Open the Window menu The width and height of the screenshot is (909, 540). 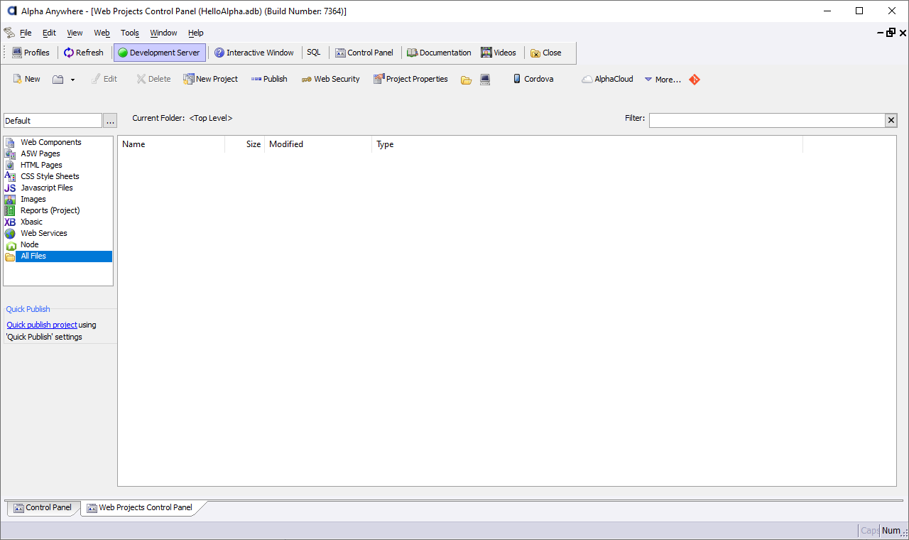click(x=164, y=33)
